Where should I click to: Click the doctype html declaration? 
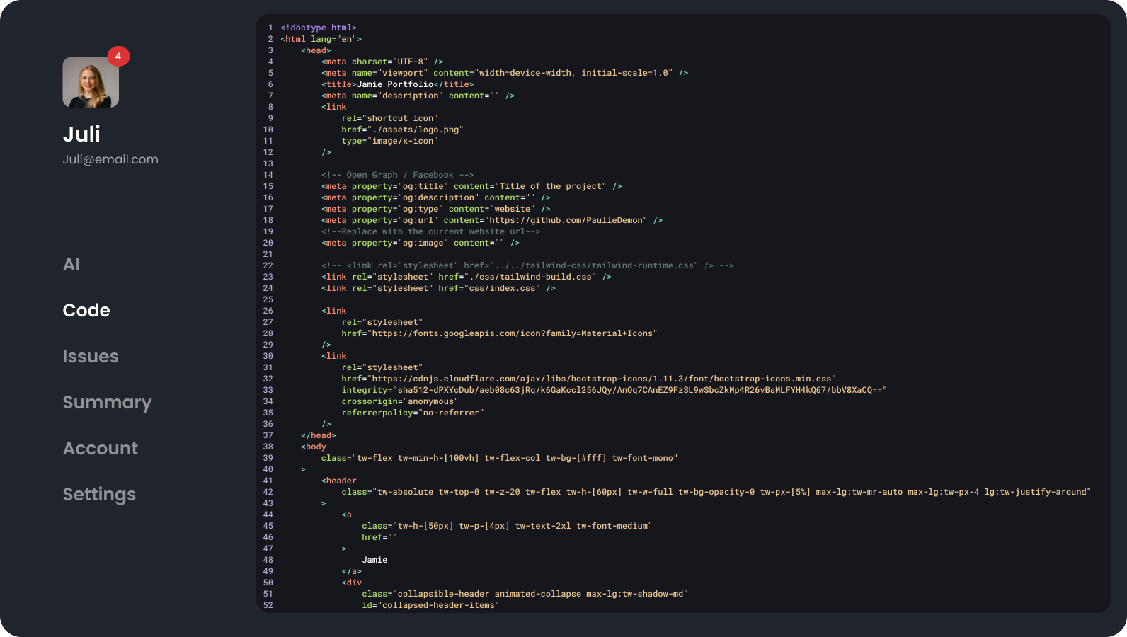(x=319, y=28)
